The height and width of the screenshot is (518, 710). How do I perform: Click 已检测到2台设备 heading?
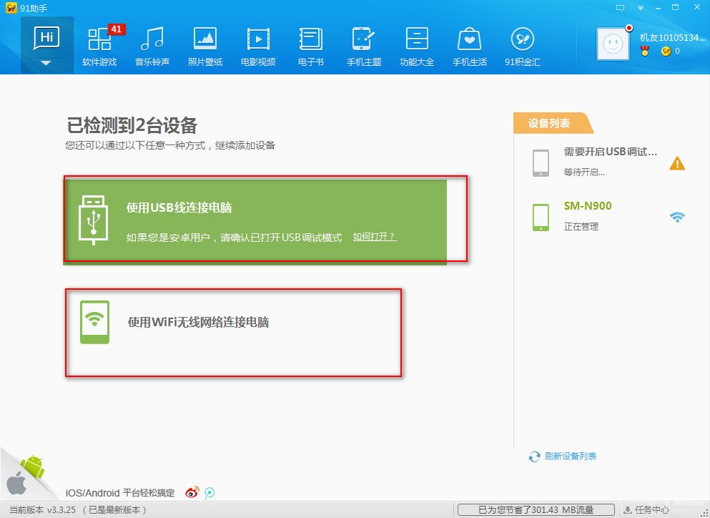click(x=132, y=125)
